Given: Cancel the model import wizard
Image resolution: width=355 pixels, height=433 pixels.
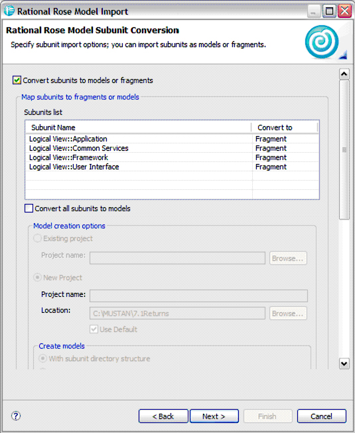Looking at the screenshot, I should click(x=322, y=416).
